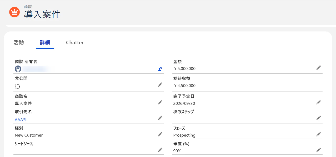This screenshot has width=336, height=157.
Task: Click the owner avatar image
Action: (x=18, y=69)
